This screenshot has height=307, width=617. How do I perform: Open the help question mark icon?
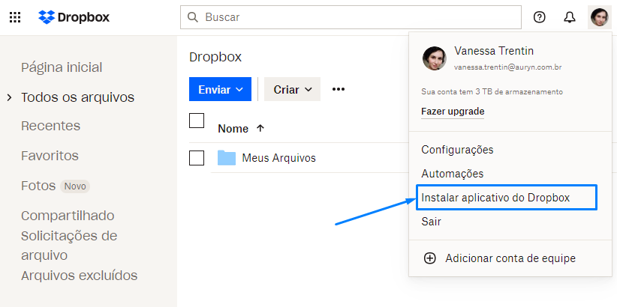(x=540, y=17)
